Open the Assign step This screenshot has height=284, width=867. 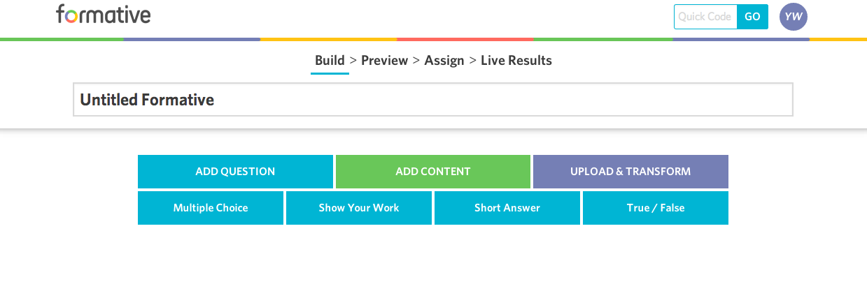[x=444, y=61]
